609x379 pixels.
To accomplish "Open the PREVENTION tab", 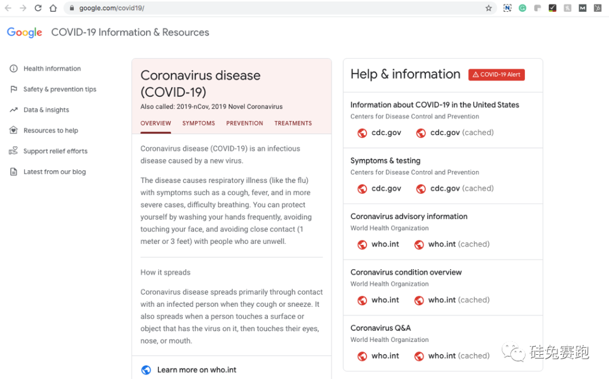I will click(245, 123).
